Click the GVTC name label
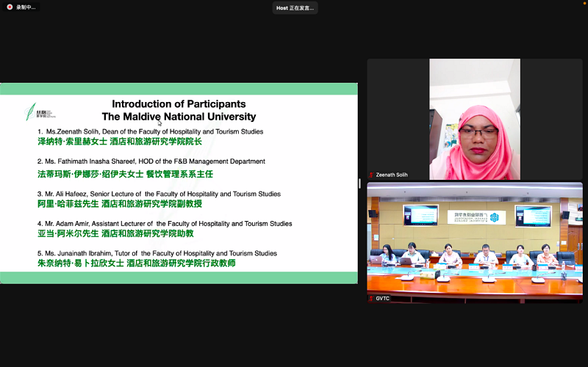Viewport: 588px width, 367px height. click(x=383, y=299)
